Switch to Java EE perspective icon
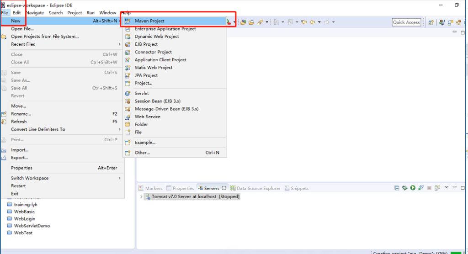 coord(442,23)
